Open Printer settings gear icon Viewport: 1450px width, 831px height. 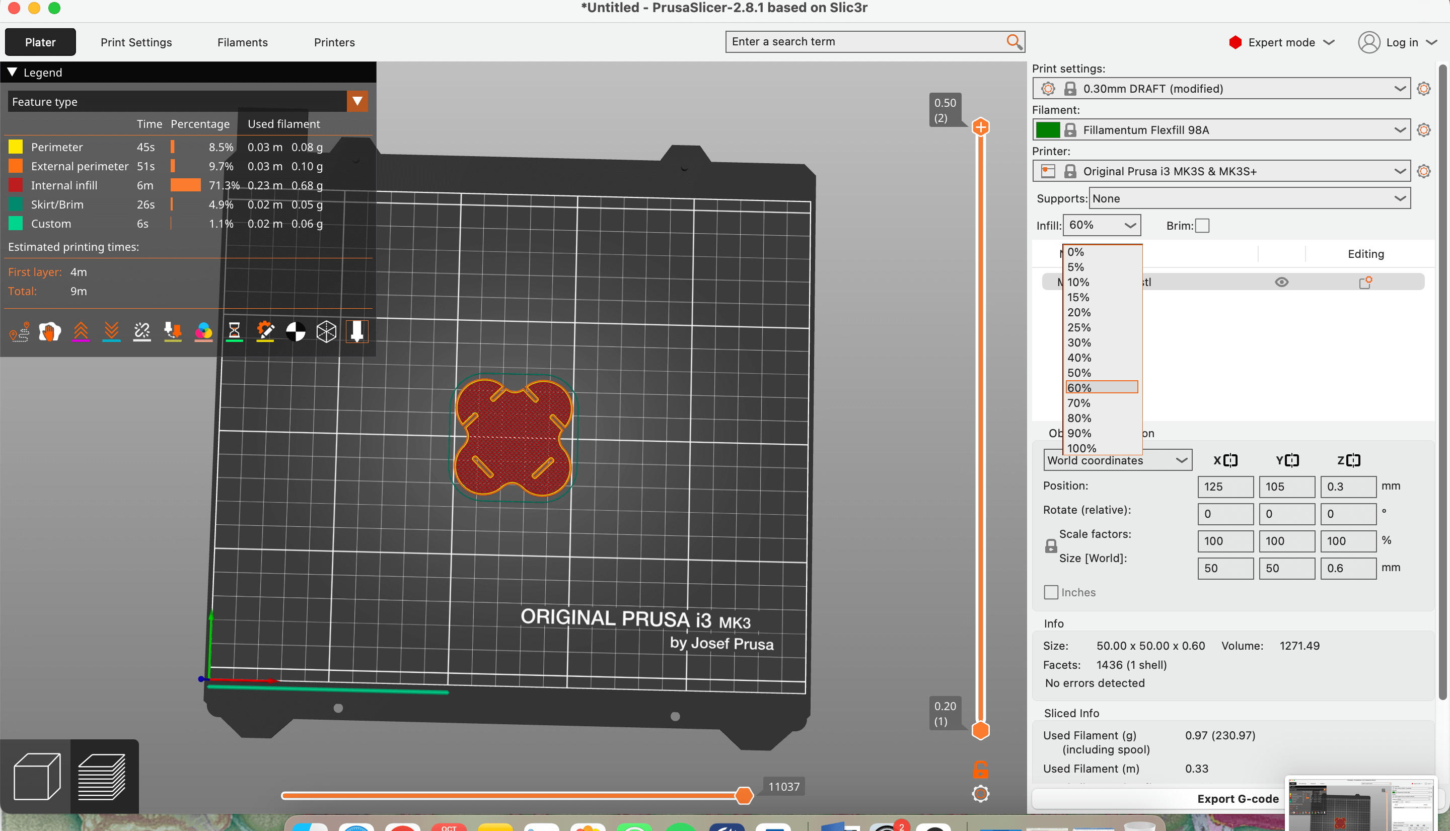(1424, 171)
